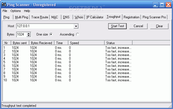Select the Troughput tab
173x109 pixels.
(x=113, y=17)
